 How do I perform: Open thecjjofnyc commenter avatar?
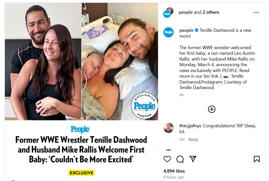[169, 128]
